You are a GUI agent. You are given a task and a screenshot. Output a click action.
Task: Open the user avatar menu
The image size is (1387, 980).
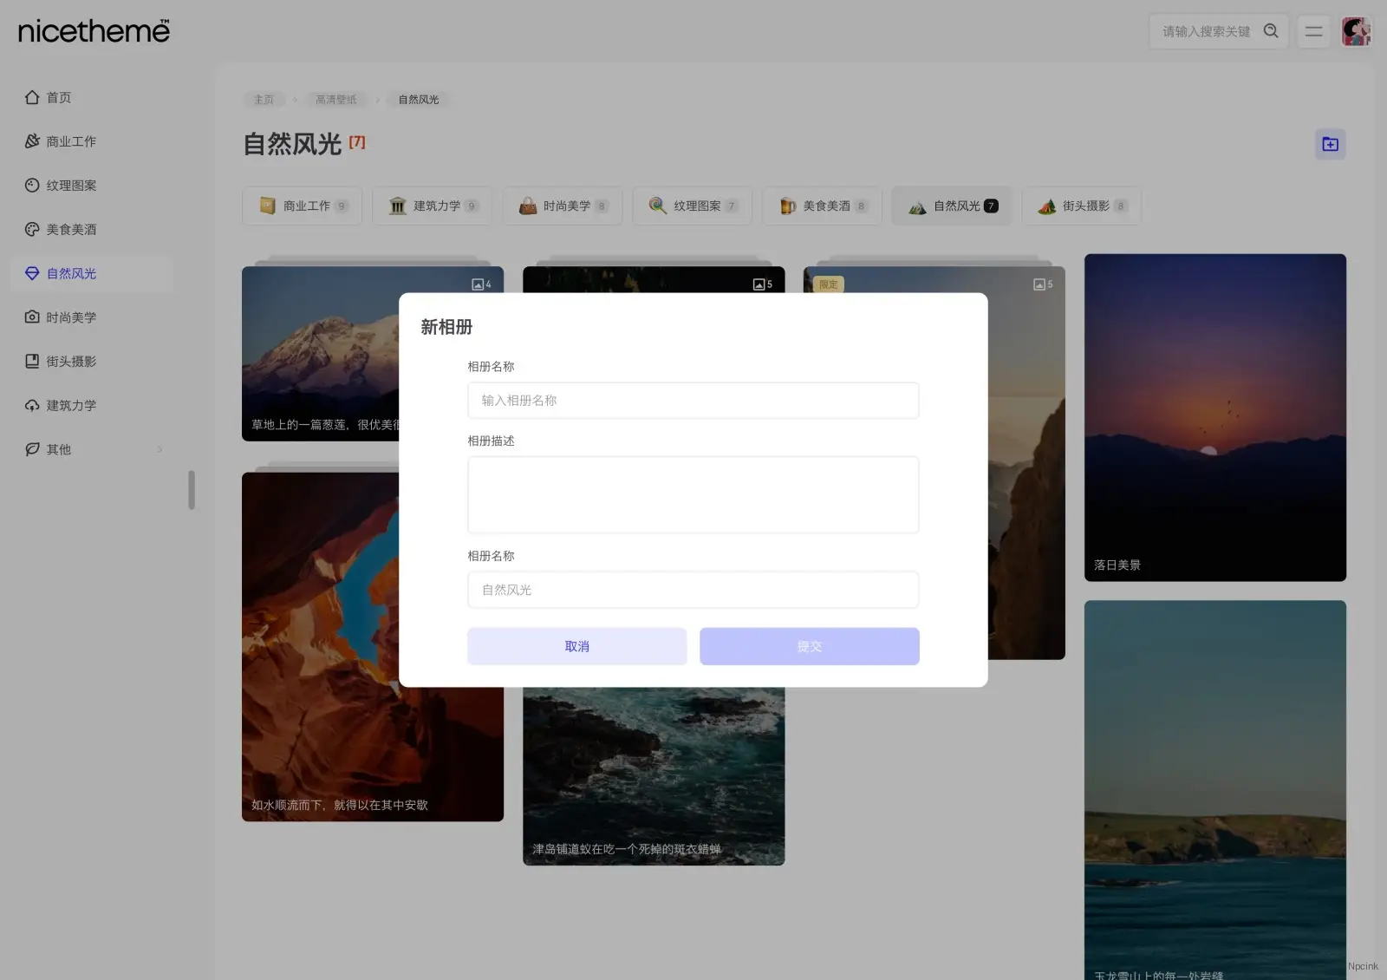click(x=1356, y=31)
